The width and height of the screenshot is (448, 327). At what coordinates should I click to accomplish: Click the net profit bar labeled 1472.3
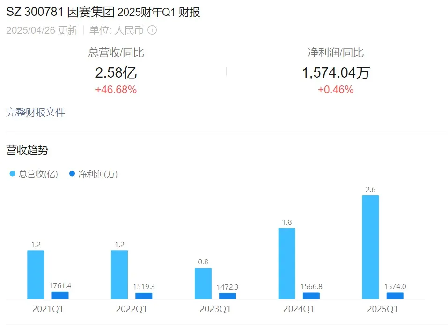click(228, 296)
